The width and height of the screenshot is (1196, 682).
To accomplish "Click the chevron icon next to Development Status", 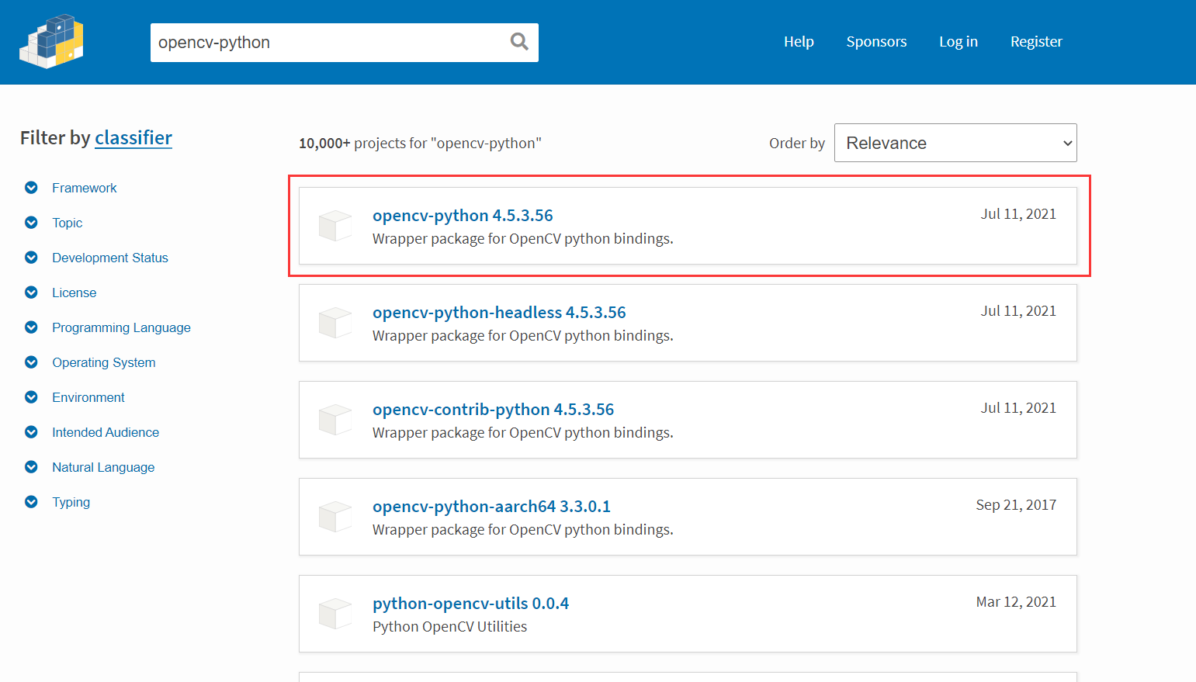I will coord(31,258).
